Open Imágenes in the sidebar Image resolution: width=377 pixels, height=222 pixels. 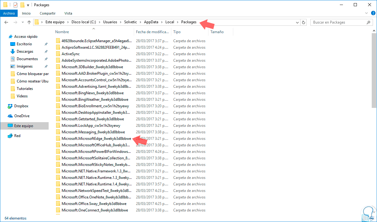24,66
